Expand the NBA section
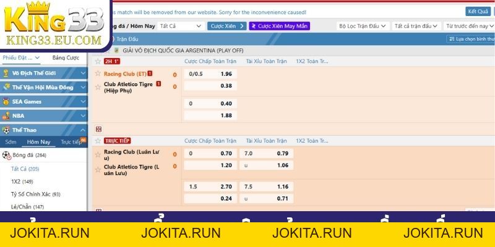495x247 pixels. pyautogui.click(x=83, y=115)
